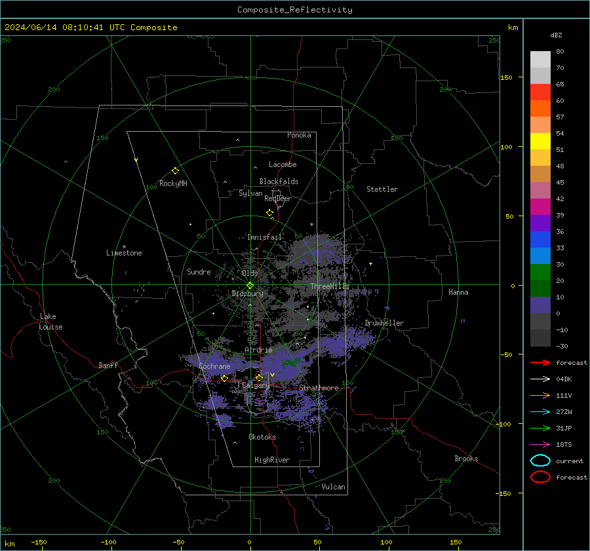Image resolution: width=590 pixels, height=551 pixels.
Task: Click the cyan current ellipse legend icon
Action: [x=540, y=461]
